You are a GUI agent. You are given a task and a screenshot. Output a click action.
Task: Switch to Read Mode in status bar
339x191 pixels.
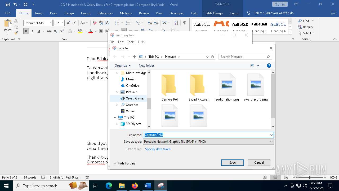pyautogui.click(x=265, y=177)
